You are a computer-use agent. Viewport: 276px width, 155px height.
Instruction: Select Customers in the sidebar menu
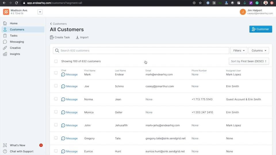[x=17, y=30]
